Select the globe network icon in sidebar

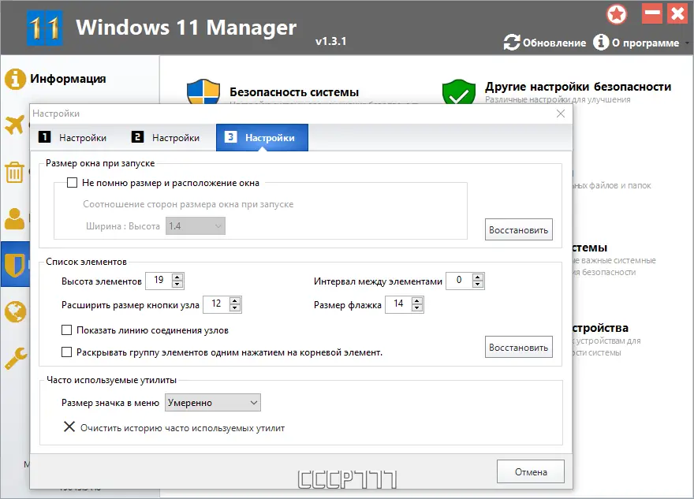(14, 310)
